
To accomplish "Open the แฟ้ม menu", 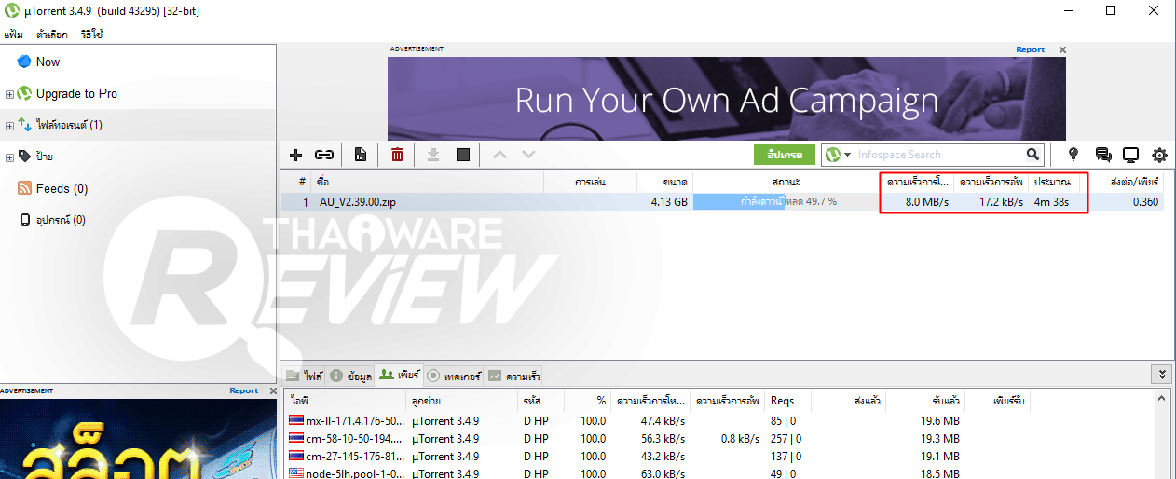I will tap(13, 34).
